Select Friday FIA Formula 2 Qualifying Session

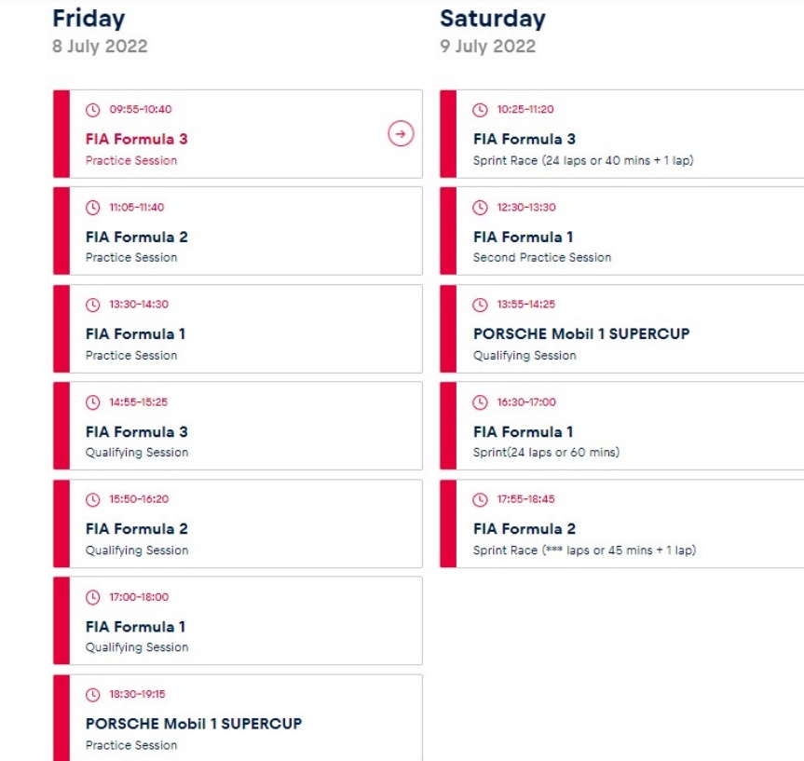pos(137,529)
